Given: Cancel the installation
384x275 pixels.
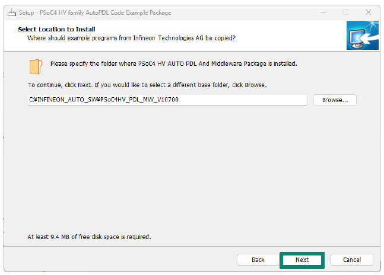Looking at the screenshot, I should (x=352, y=260).
